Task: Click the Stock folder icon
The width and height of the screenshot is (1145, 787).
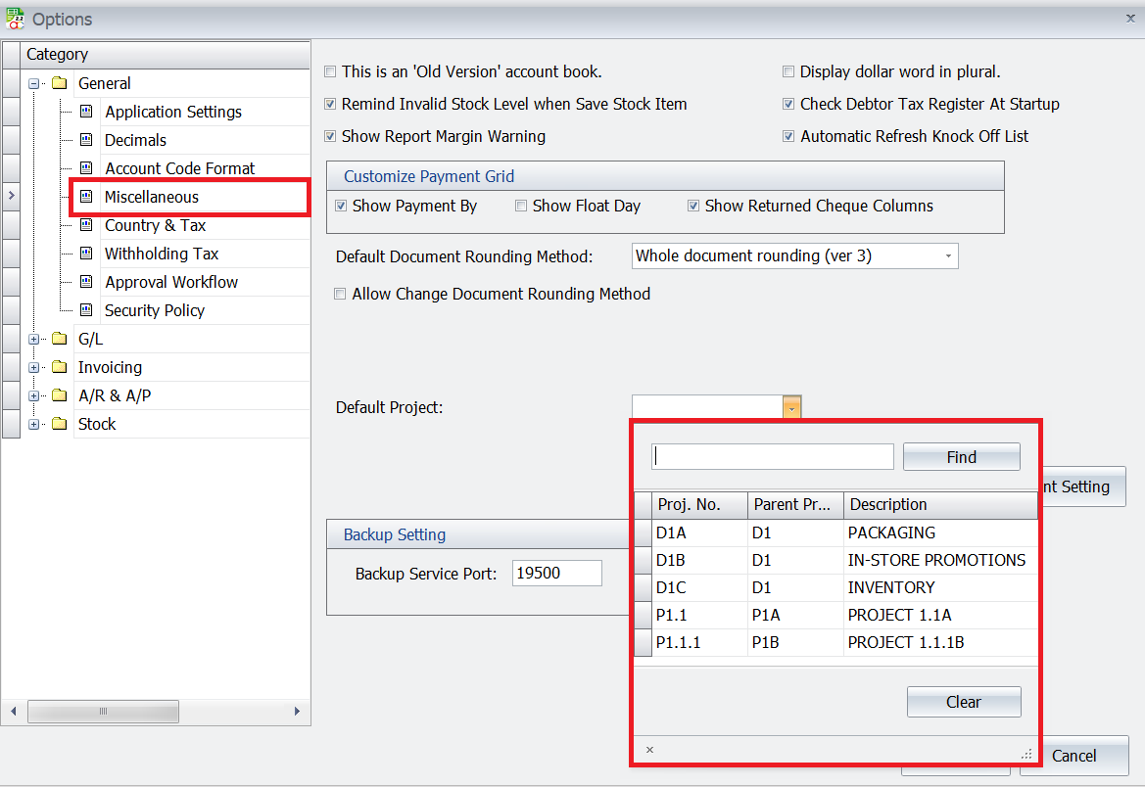Action: point(60,424)
